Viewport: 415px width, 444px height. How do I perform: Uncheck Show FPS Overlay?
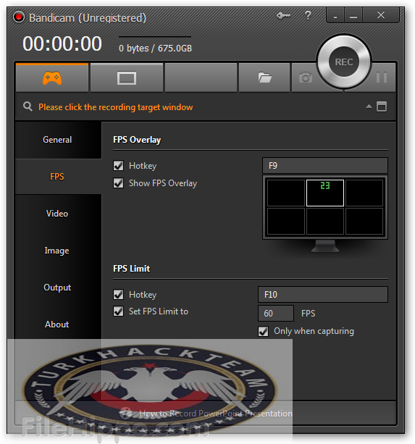pos(118,183)
